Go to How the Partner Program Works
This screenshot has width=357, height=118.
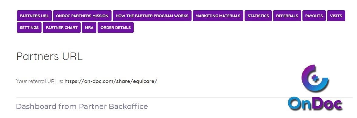coord(152,16)
